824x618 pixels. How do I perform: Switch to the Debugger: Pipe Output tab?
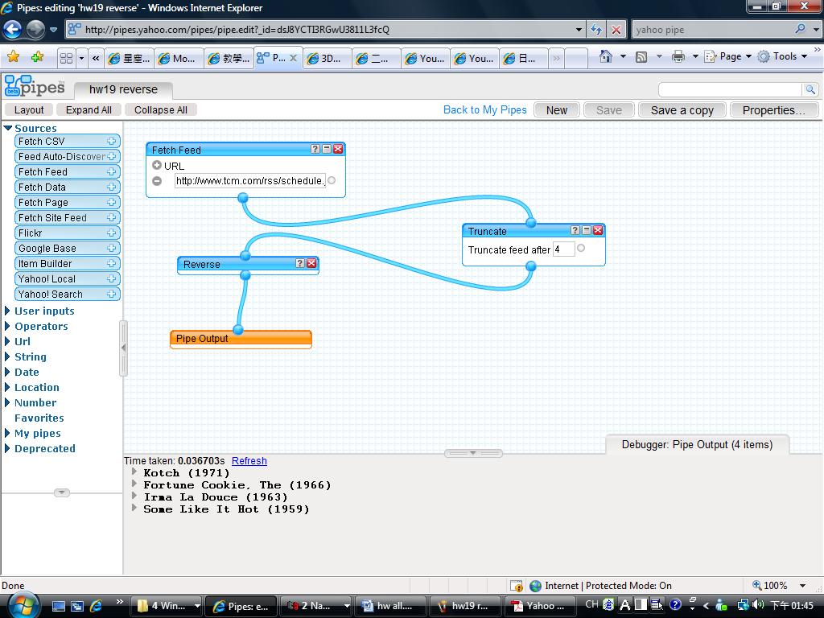tap(697, 444)
